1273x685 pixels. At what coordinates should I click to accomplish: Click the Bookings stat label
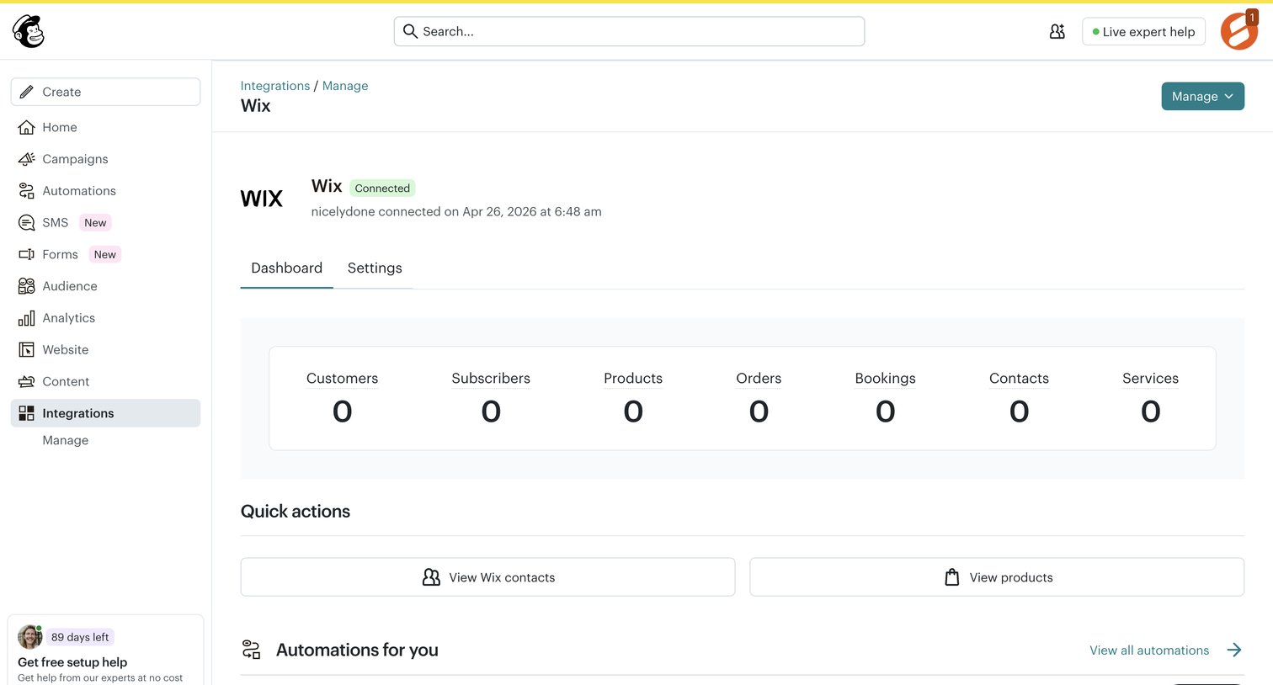[x=885, y=379]
